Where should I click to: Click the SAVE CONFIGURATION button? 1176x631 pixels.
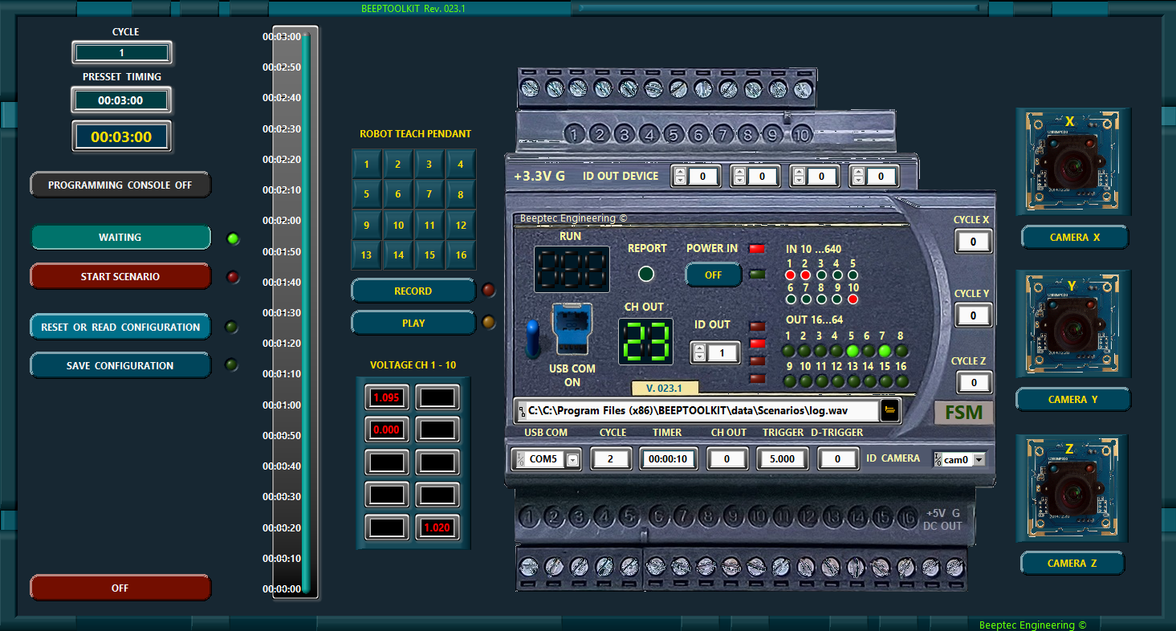point(120,365)
